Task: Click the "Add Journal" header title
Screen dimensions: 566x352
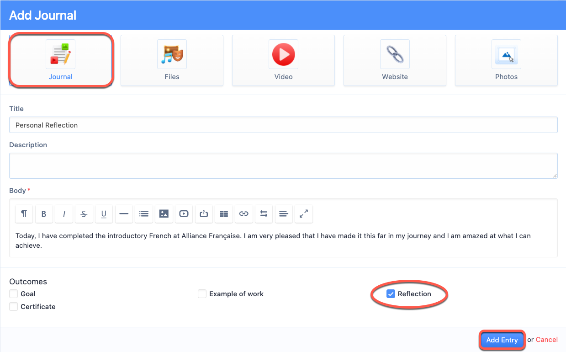Action: pyautogui.click(x=43, y=15)
